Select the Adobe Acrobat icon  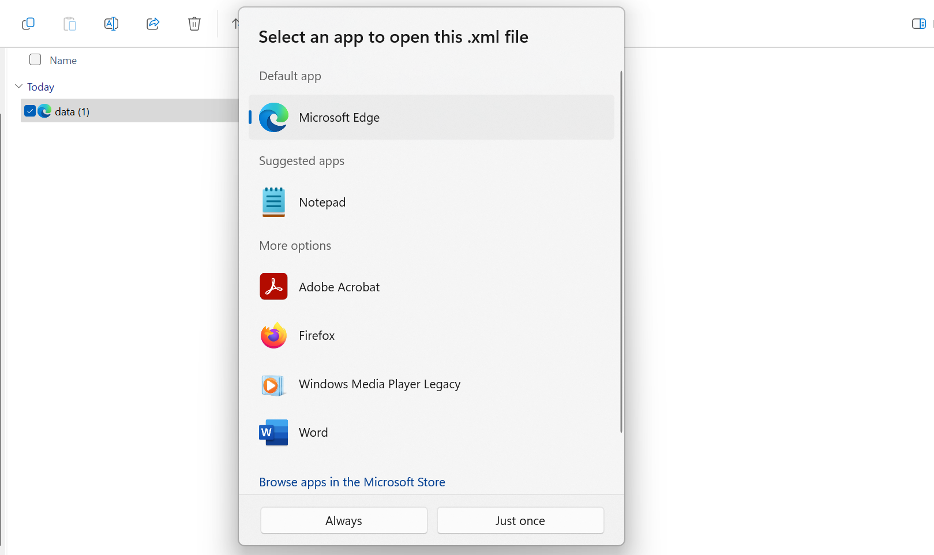tap(273, 287)
